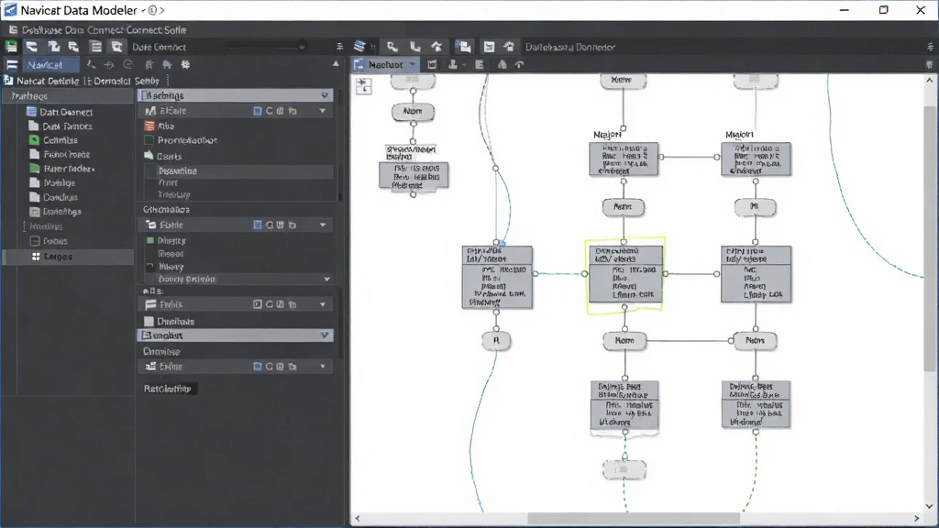Select the rounded Nom node on the canvas

coord(413,111)
